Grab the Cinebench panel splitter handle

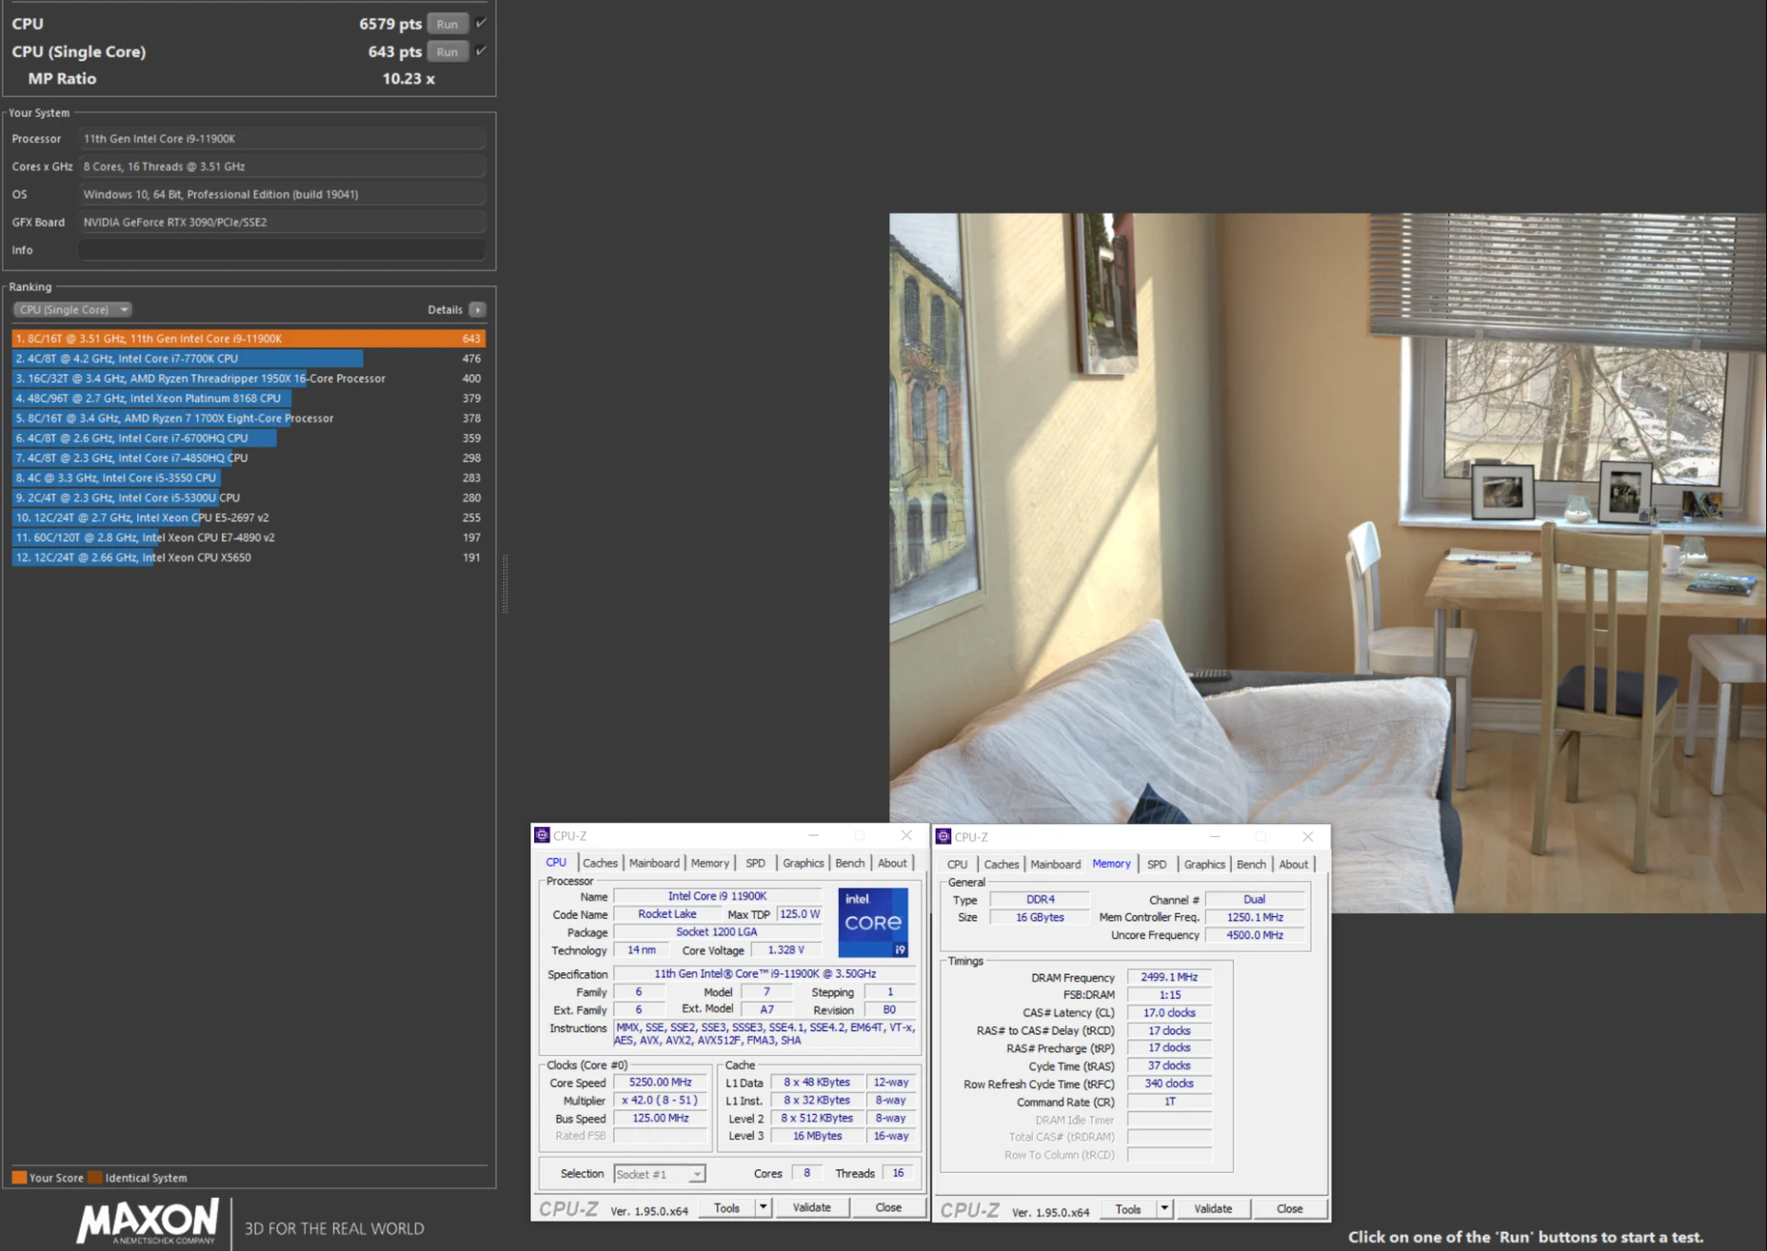pos(505,583)
